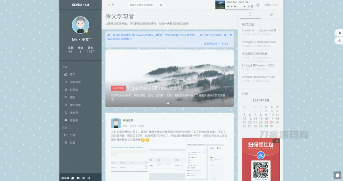Skip to next song in music player
This screenshot has height=181, width=343.
pos(236,6)
